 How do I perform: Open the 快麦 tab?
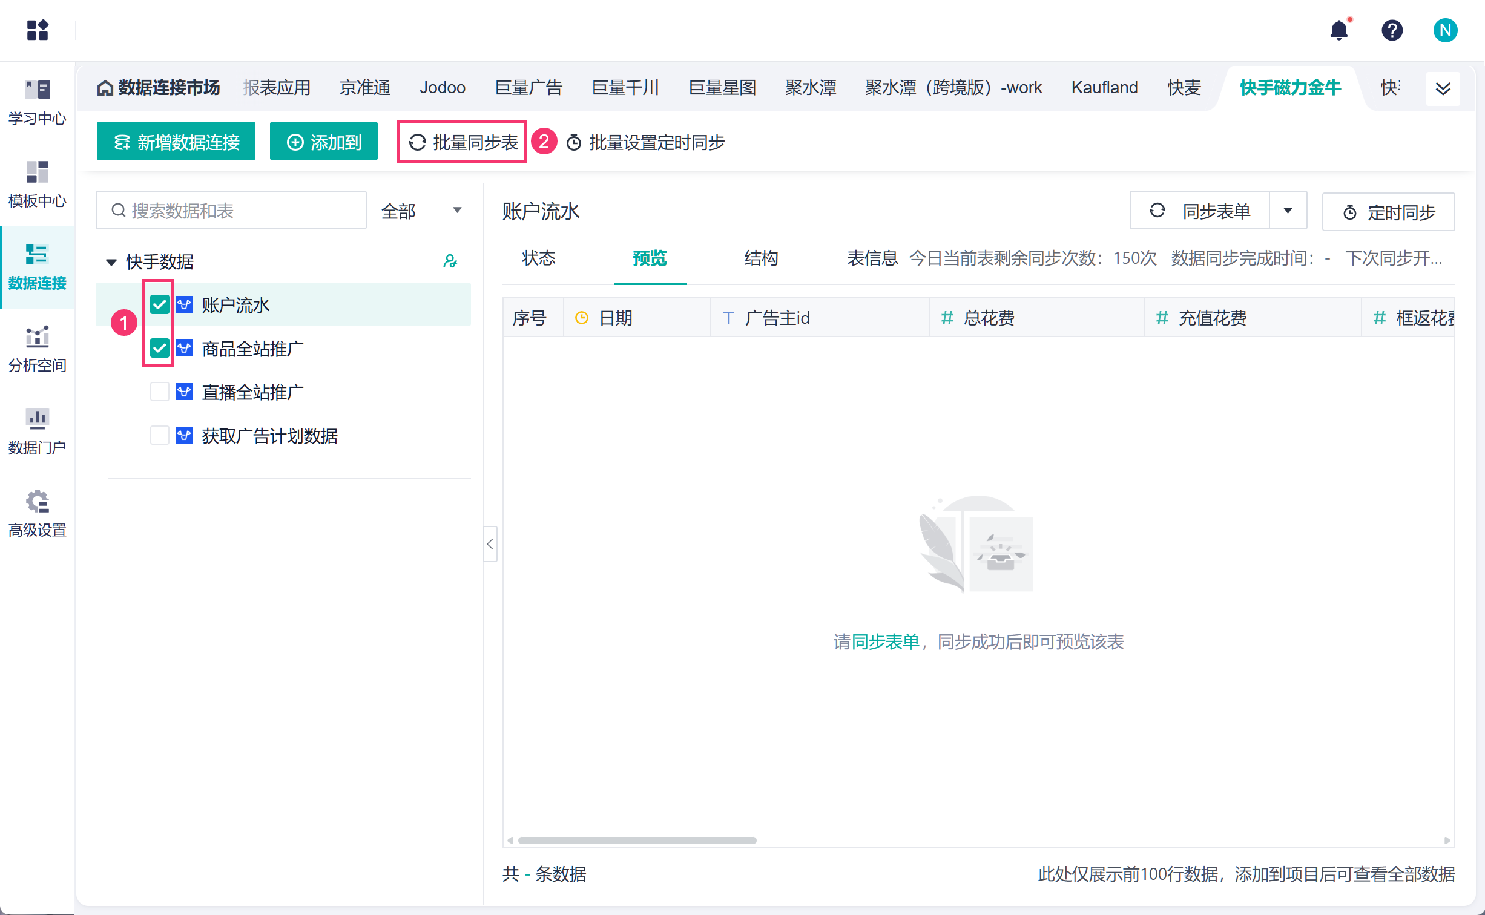coord(1184,88)
